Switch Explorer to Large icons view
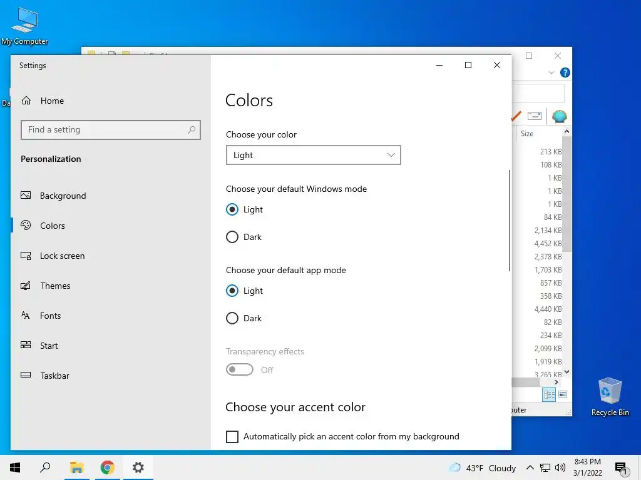The image size is (641, 480). click(563, 394)
